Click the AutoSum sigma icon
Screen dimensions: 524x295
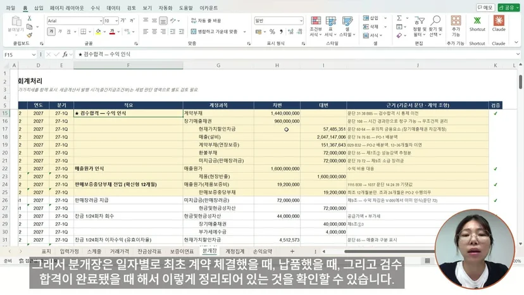tap(399, 18)
